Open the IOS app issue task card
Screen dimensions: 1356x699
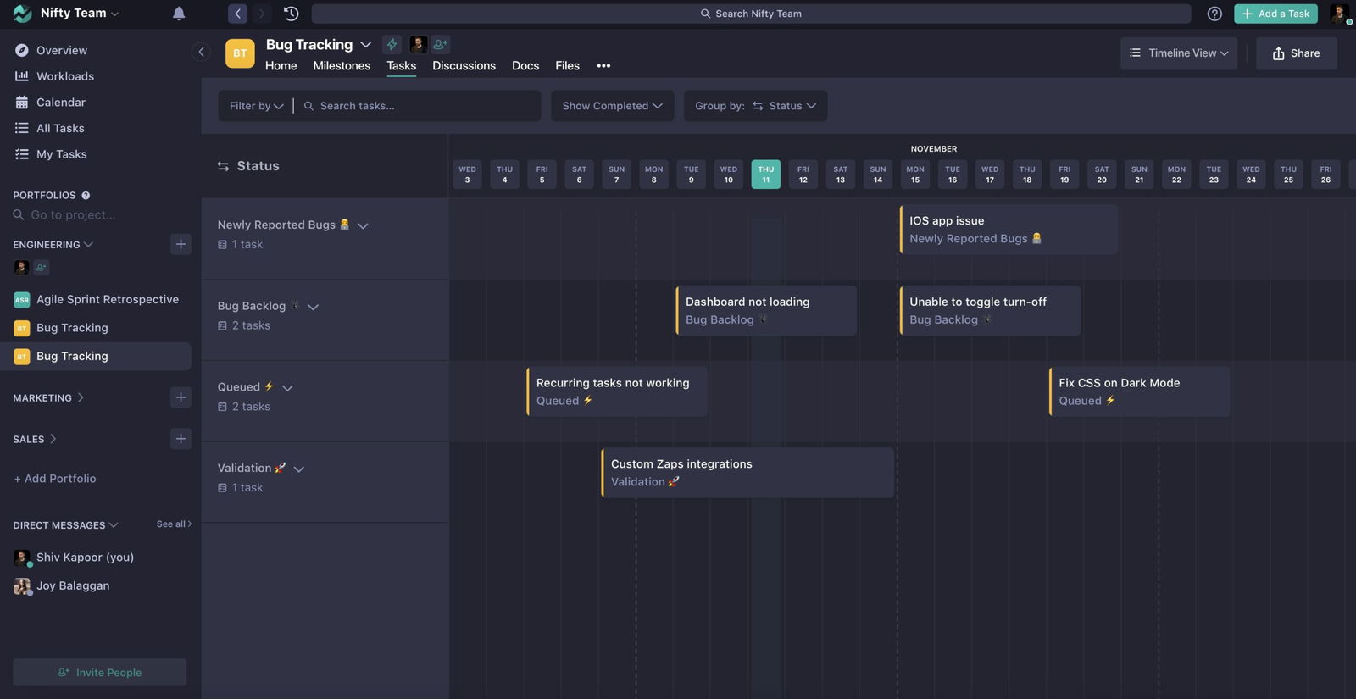1009,230
